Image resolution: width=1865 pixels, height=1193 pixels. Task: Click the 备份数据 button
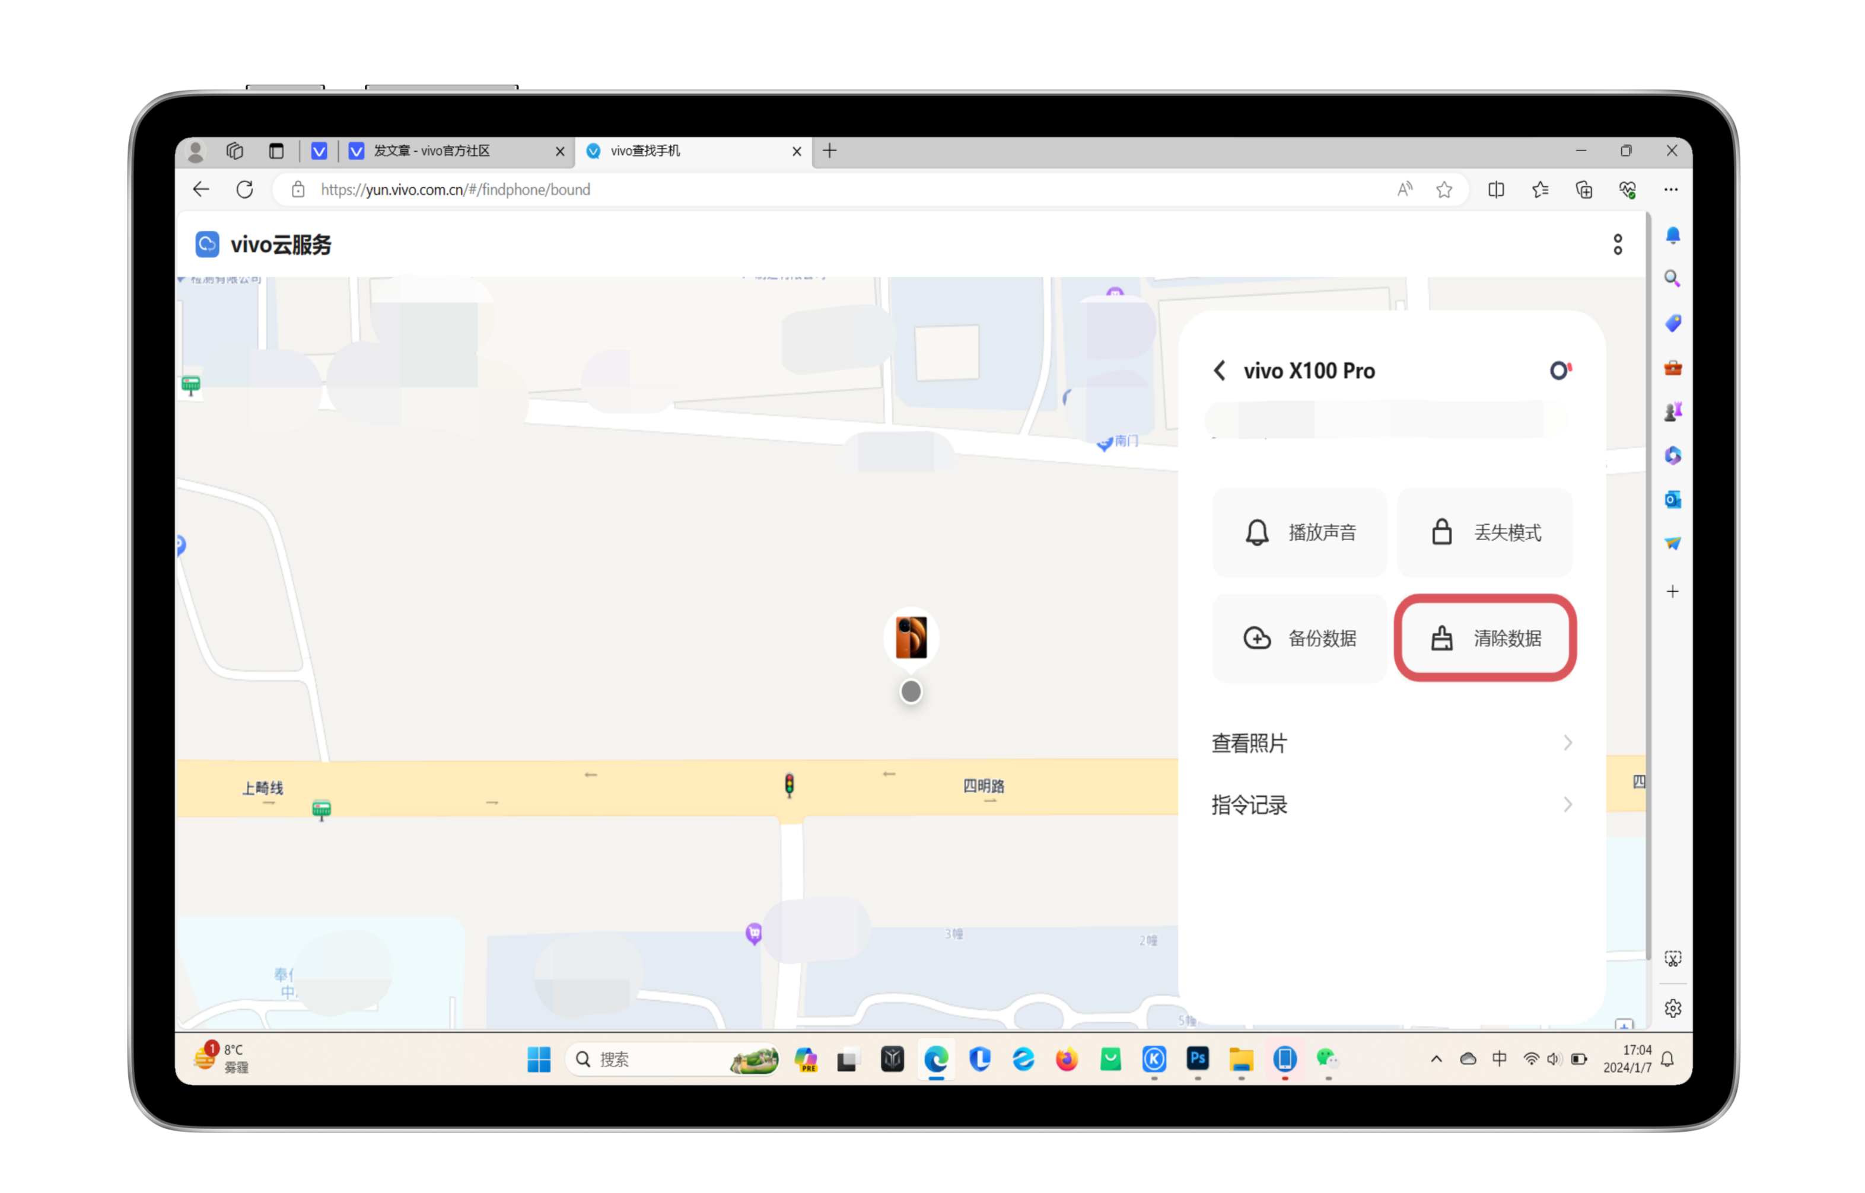[x=1299, y=639]
